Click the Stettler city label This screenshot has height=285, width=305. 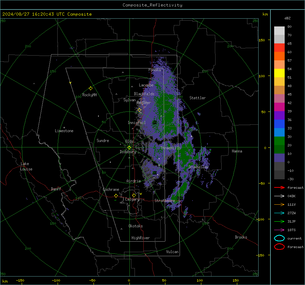point(198,98)
